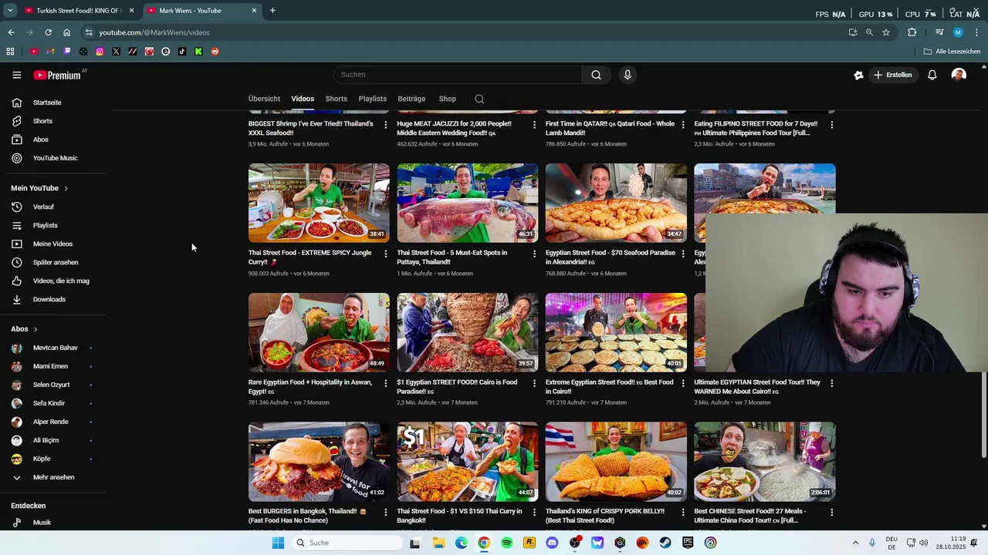
Task: Click the Erstellen create button
Action: tap(893, 75)
